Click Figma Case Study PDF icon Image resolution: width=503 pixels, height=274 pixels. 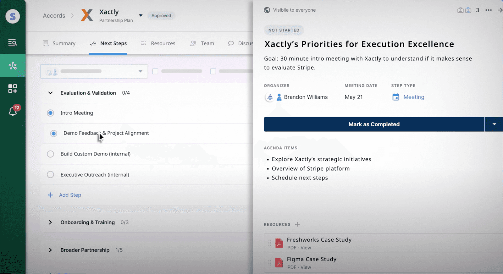click(x=279, y=263)
